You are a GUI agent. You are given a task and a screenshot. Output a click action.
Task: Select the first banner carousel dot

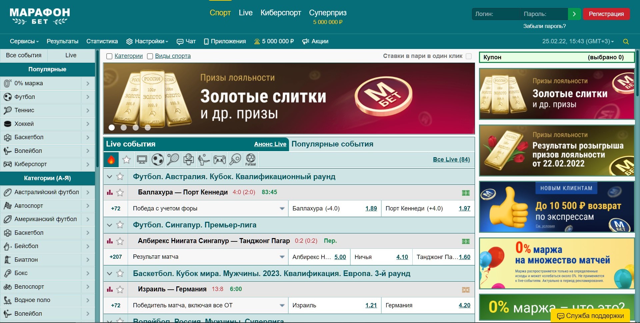[x=112, y=128]
